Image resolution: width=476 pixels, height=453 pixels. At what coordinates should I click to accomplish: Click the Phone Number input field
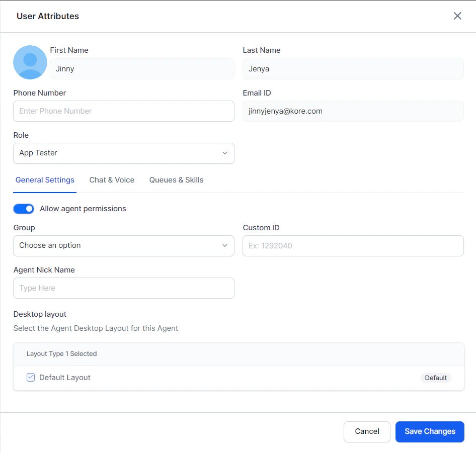[123, 111]
